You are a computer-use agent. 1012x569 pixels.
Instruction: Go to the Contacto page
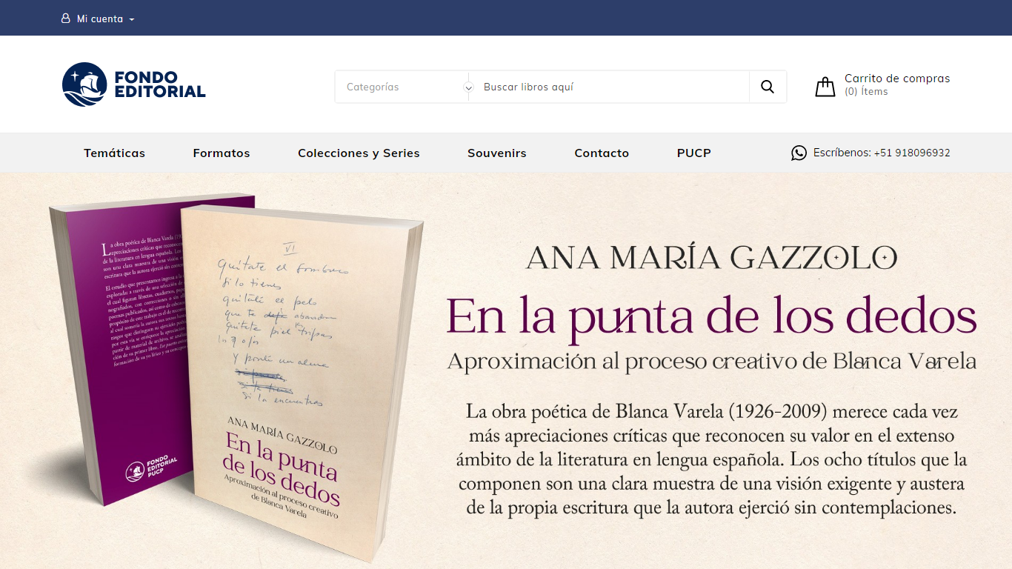point(602,153)
